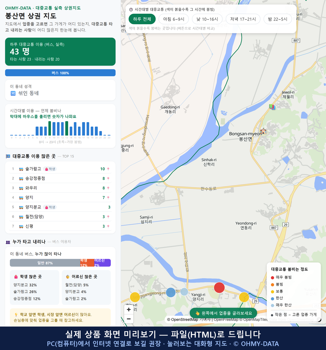This screenshot has width=326, height=350.
Task: Click the green 43 명 usage card
Action: pos(60,52)
